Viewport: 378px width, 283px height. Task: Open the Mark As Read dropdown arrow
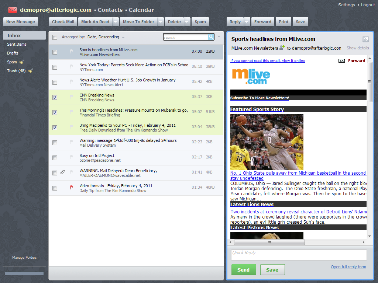coord(116,22)
